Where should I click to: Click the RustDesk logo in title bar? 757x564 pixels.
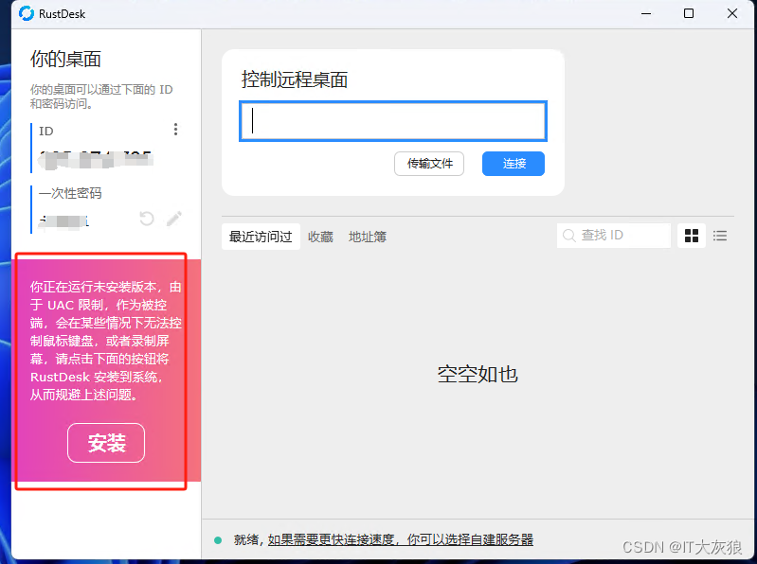click(27, 13)
